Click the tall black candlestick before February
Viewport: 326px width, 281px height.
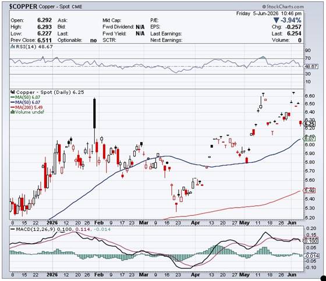pos(94,113)
